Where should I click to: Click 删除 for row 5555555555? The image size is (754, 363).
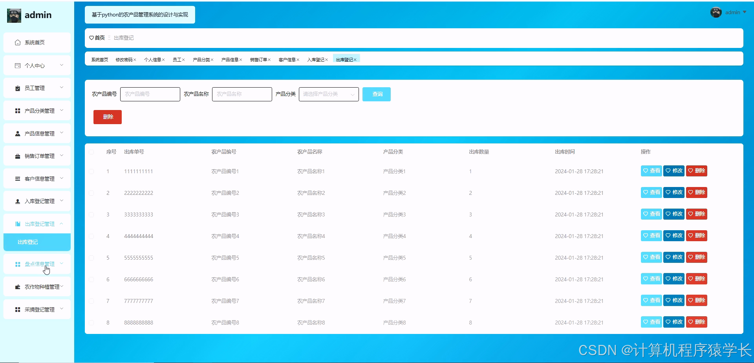[x=697, y=257]
